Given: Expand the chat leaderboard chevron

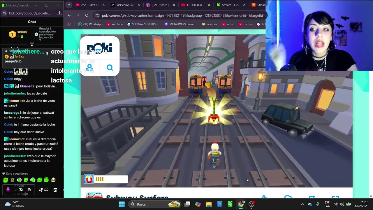Looking at the screenshot, I should (32, 44).
